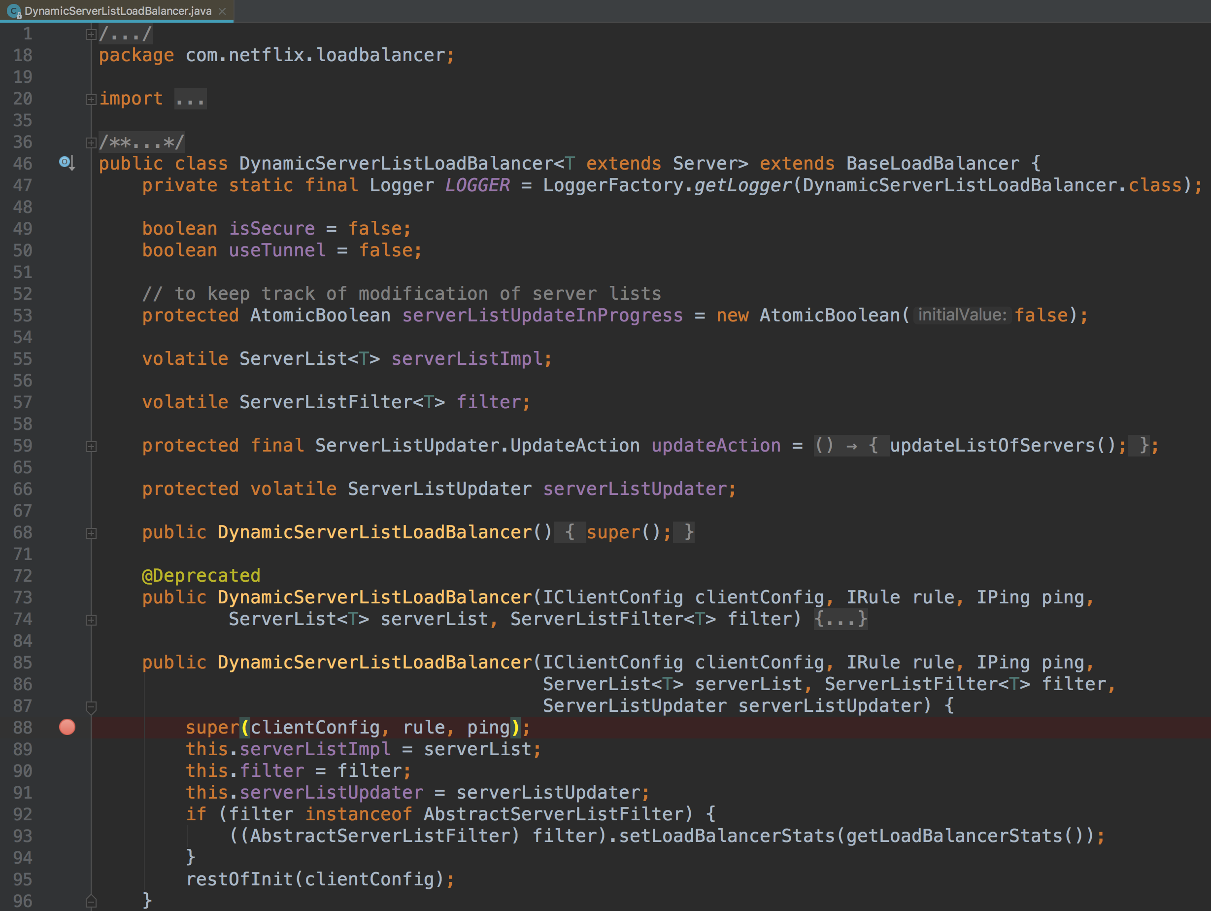Expand the no-arg constructor fold on line 68
This screenshot has width=1211, height=911.
tap(91, 533)
